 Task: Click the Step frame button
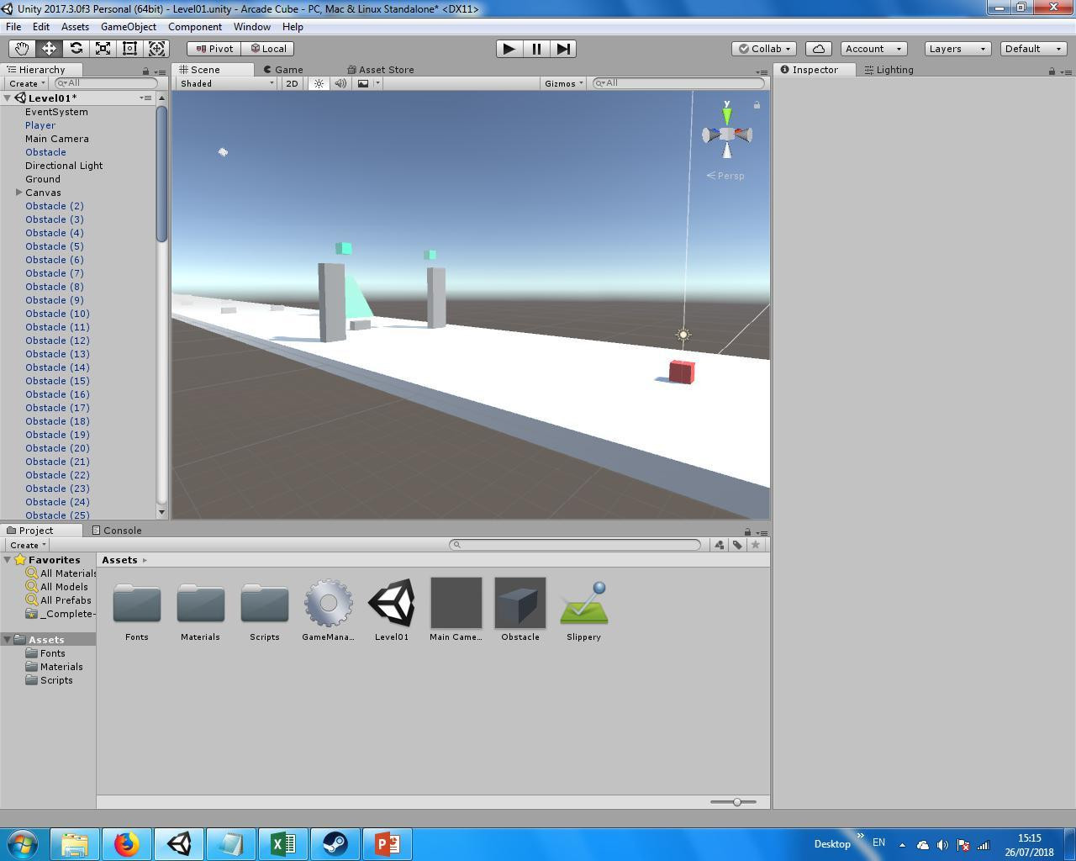tap(563, 49)
